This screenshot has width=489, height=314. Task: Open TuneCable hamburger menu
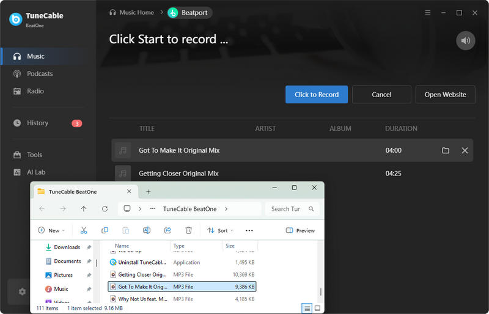[427, 13]
